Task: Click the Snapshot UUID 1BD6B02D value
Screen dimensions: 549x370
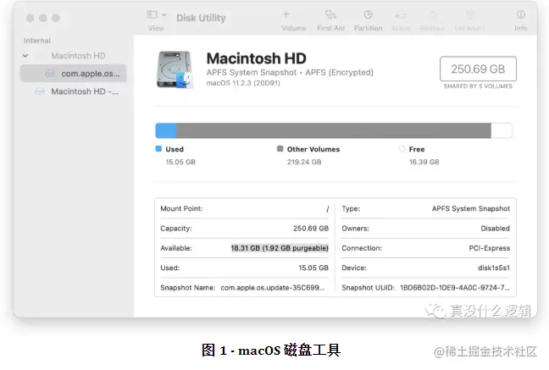Action: [x=455, y=288]
